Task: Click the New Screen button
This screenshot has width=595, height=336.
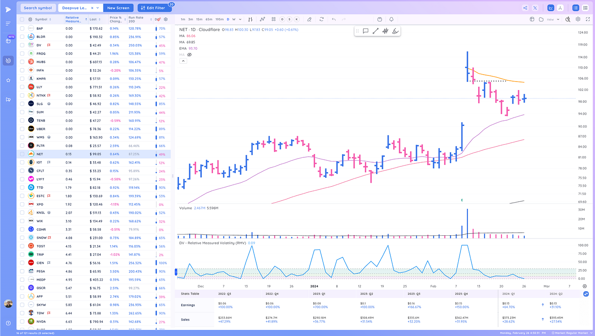Action: 119,8
